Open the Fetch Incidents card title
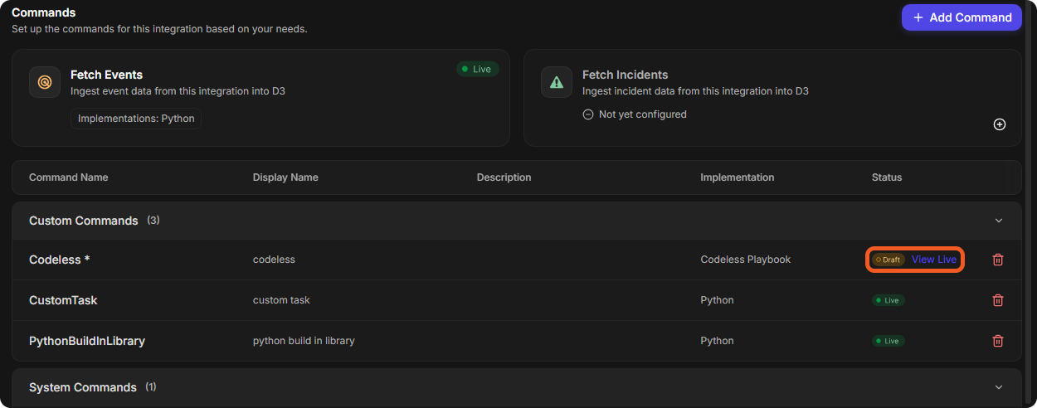This screenshot has width=1037, height=408. click(x=625, y=75)
